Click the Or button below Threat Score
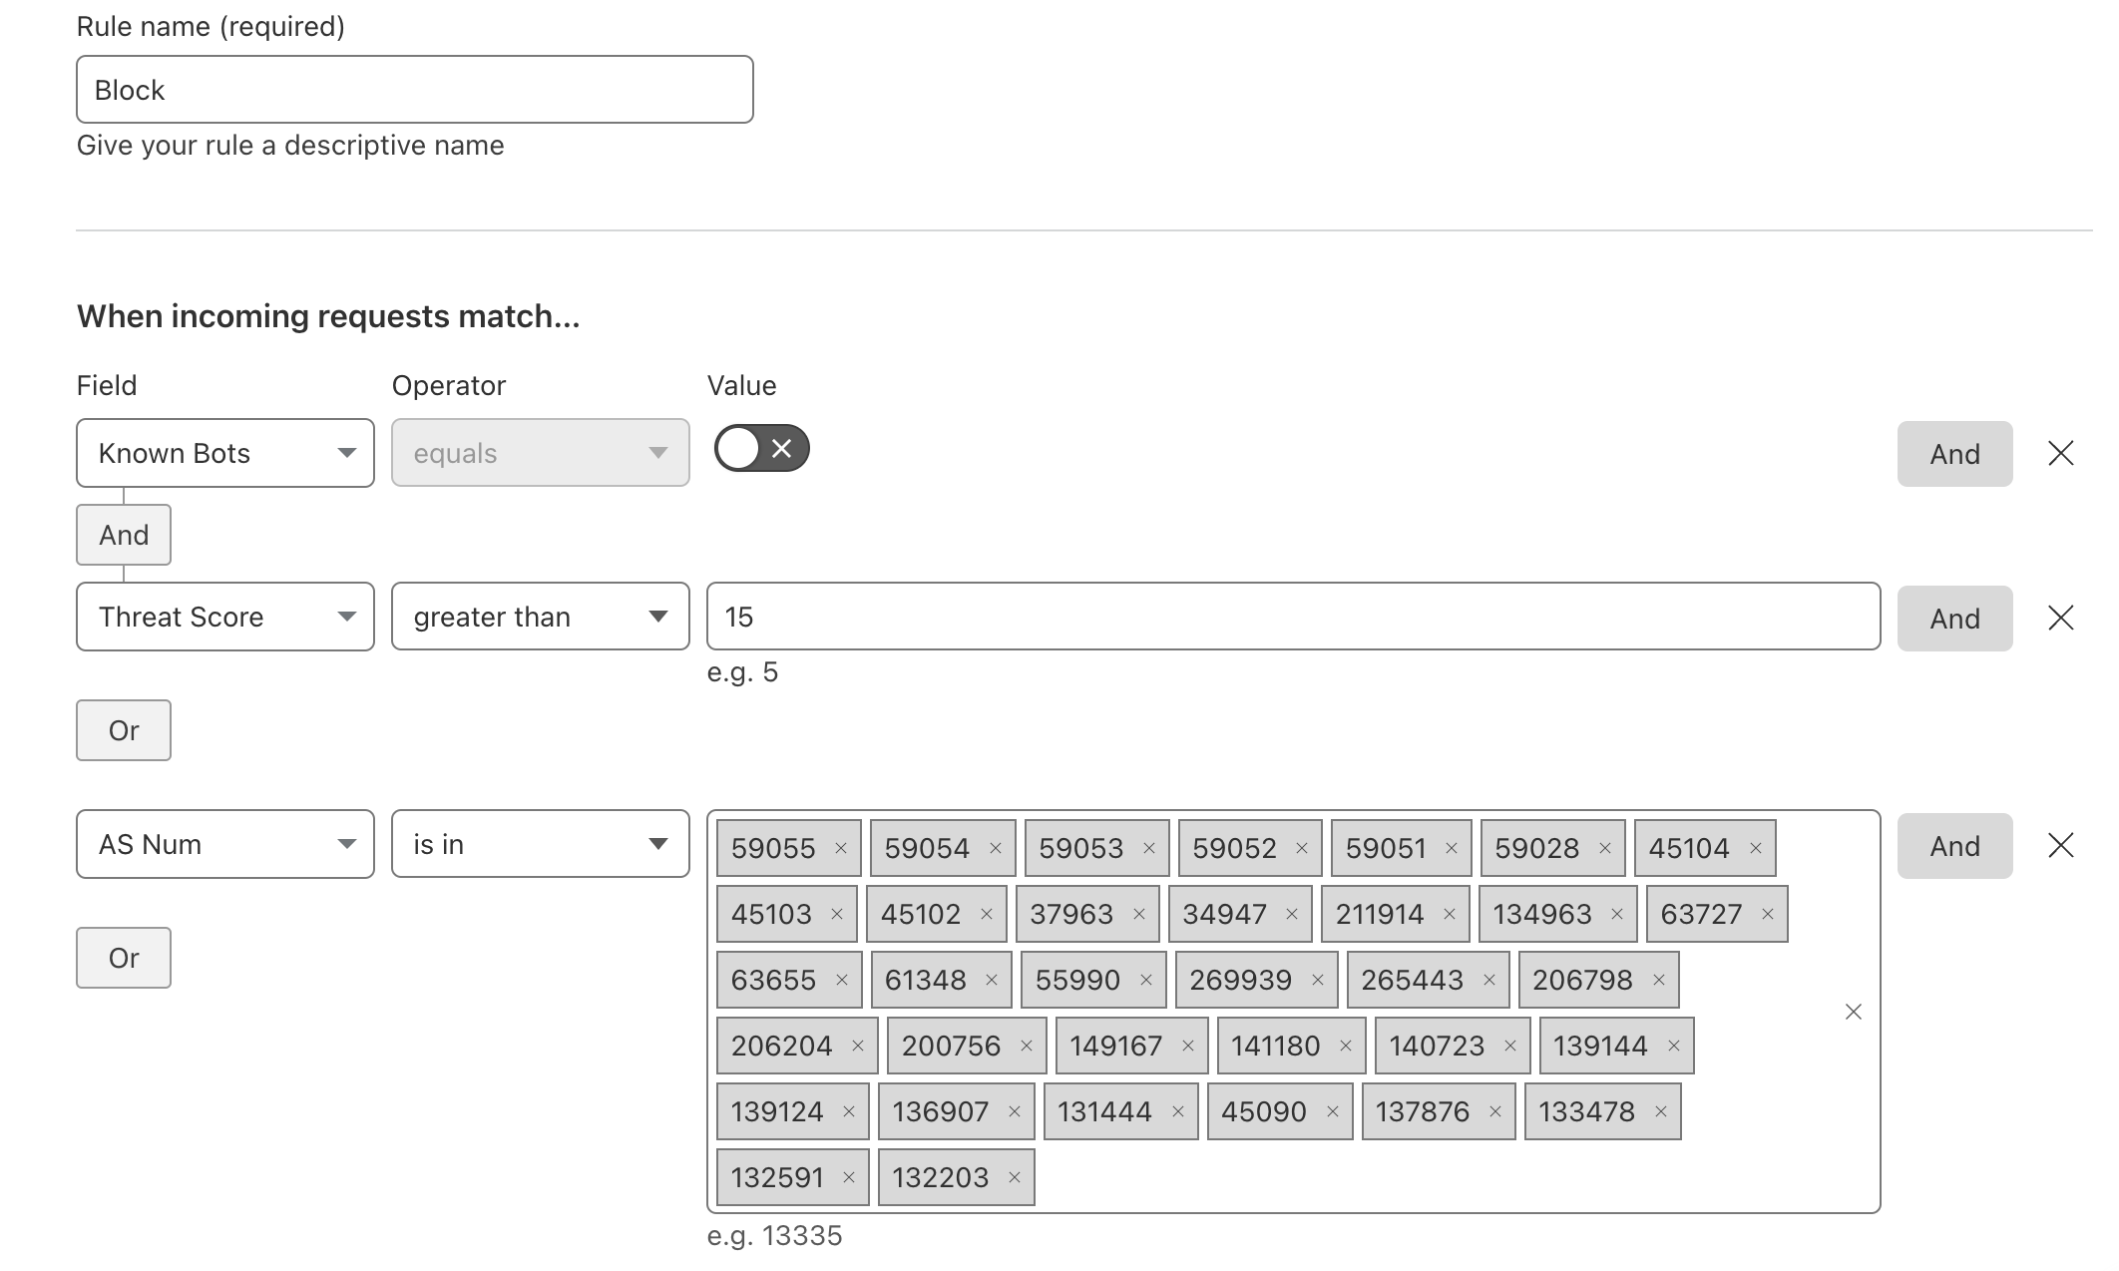Screen dimensions: 2119x1271 (x=124, y=730)
